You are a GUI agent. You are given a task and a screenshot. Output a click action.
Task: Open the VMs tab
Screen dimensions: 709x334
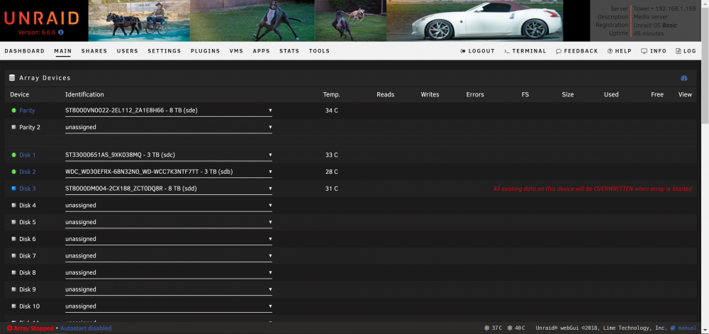tap(237, 51)
